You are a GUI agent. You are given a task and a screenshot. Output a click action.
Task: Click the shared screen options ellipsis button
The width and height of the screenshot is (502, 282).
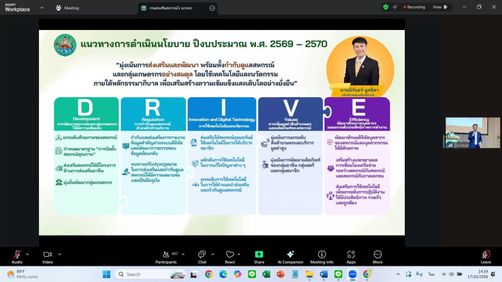[212, 8]
